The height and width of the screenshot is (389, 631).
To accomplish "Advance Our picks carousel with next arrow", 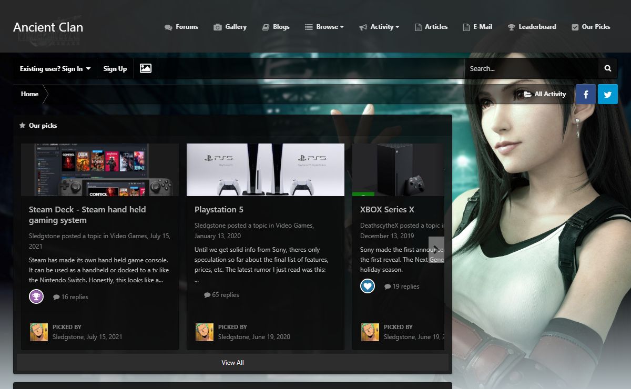I will tap(436, 250).
